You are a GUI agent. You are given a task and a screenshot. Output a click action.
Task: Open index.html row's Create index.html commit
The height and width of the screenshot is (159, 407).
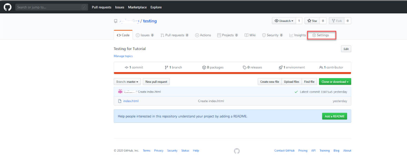(211, 101)
